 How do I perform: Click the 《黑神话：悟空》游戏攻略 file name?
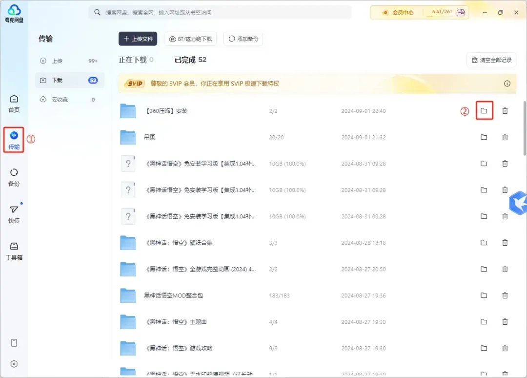pos(179,348)
